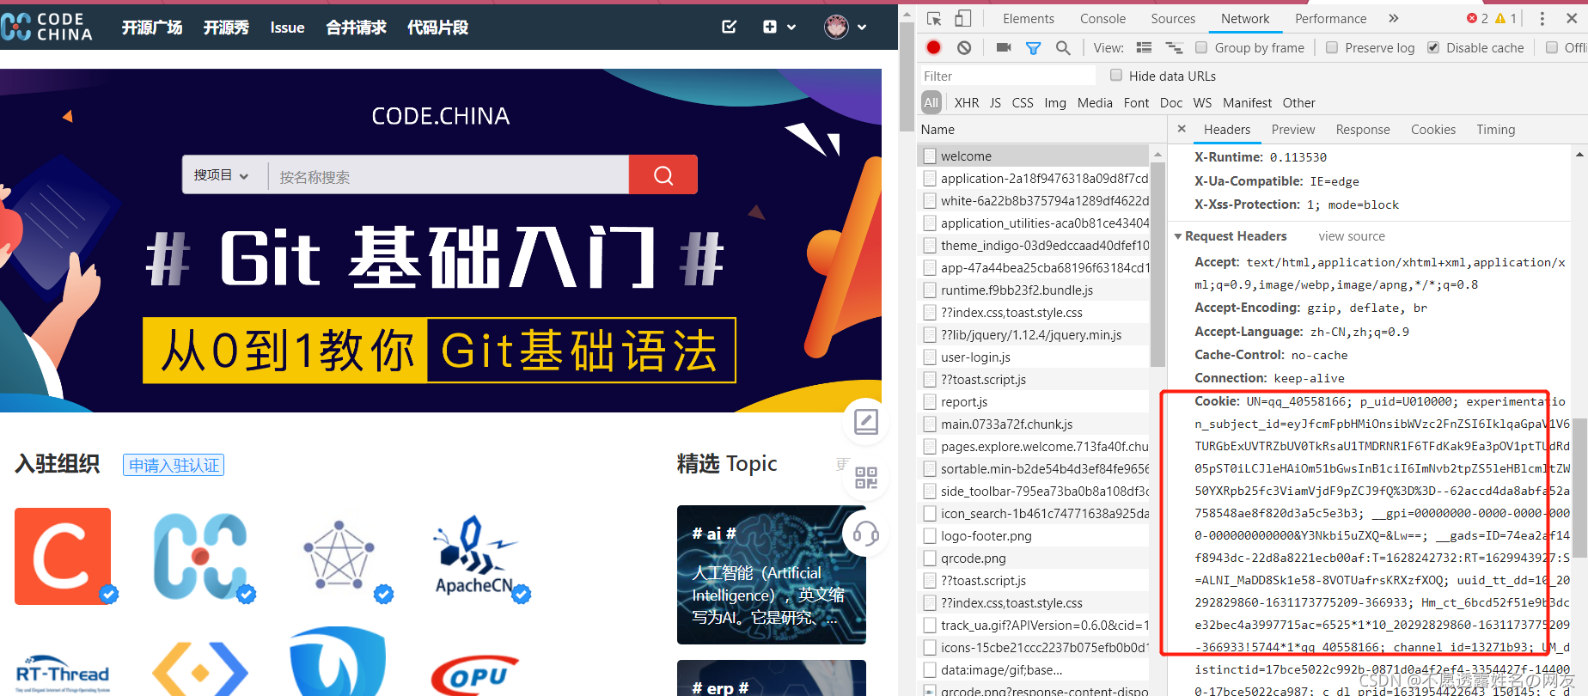Open the ApacheCN organization logo
The image size is (1588, 696).
[x=477, y=556]
